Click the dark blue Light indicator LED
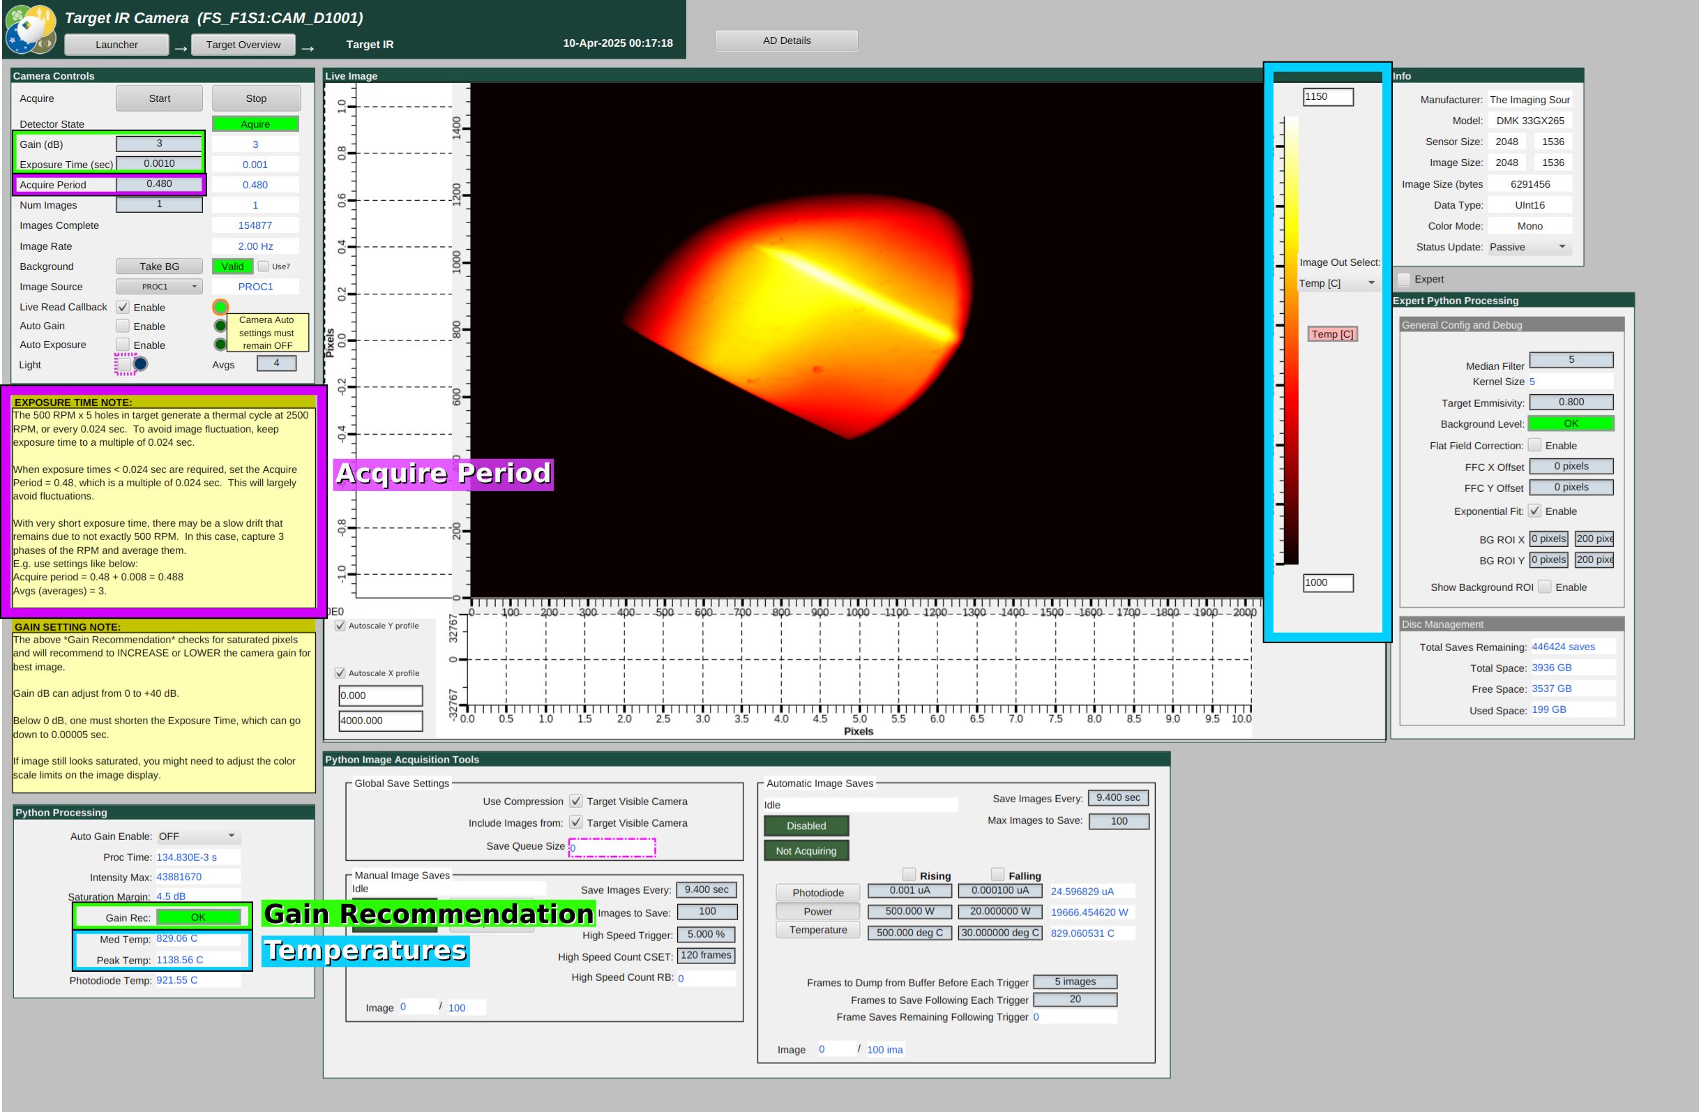This screenshot has width=1699, height=1112. click(141, 364)
